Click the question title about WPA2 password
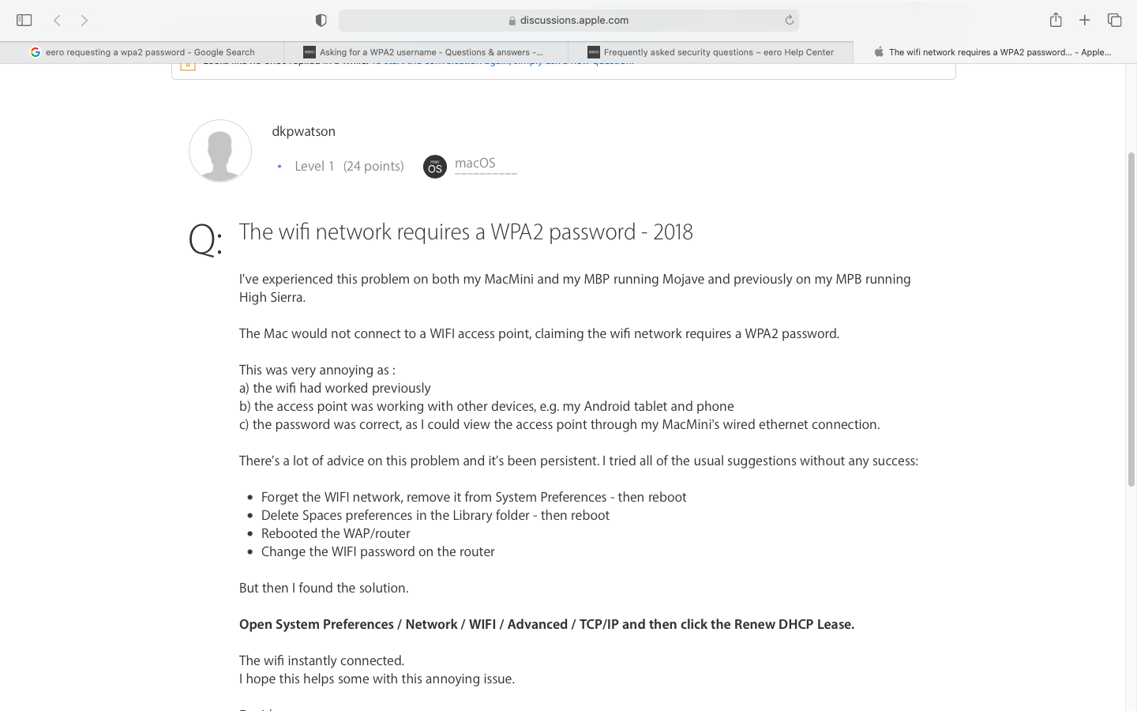 (x=466, y=231)
